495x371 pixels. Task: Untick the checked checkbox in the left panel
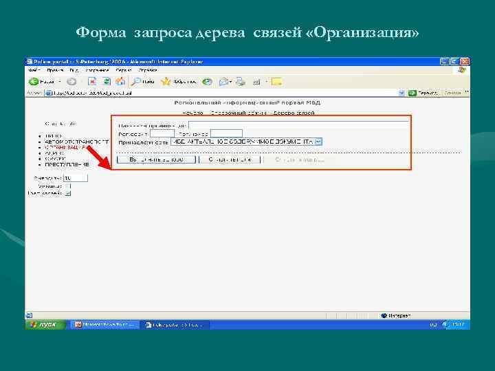click(x=68, y=193)
